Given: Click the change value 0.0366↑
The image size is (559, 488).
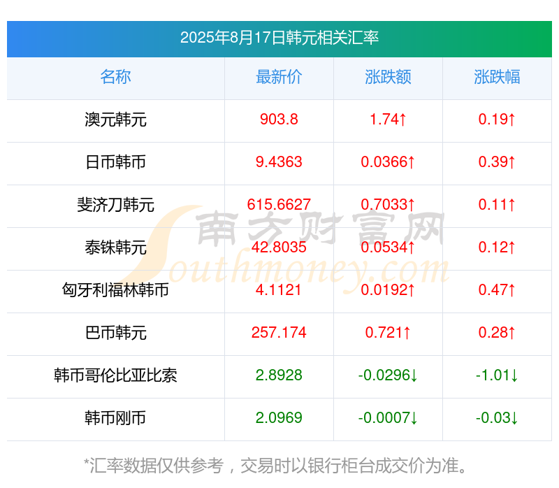Looking at the screenshot, I should [x=388, y=162].
